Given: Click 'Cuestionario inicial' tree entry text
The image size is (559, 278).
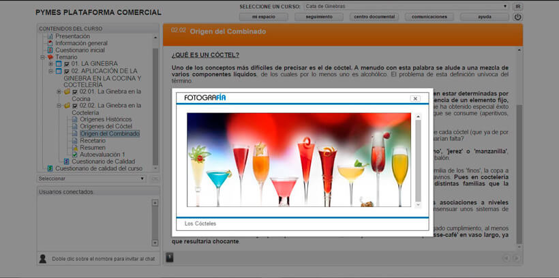Looking at the screenshot, I should (x=80, y=50).
